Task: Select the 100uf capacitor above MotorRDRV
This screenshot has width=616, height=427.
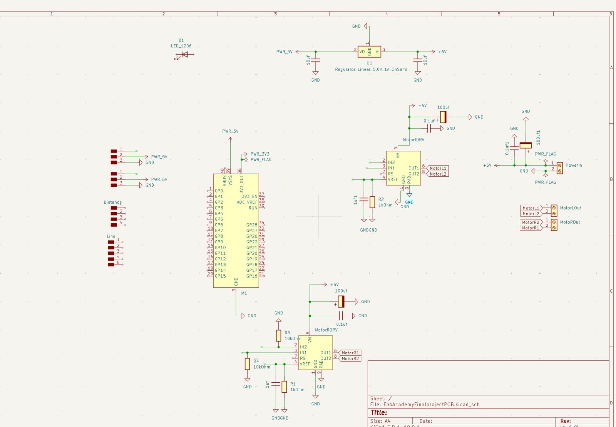Action: pos(340,301)
